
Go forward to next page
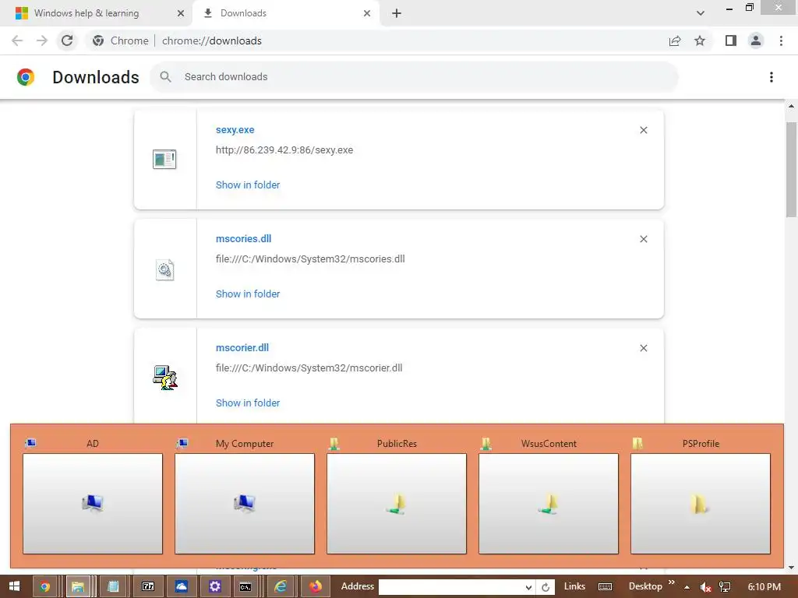point(42,40)
